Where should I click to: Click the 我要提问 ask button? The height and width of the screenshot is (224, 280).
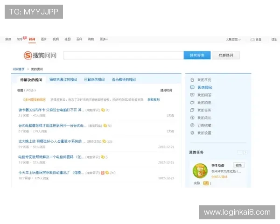[x=226, y=55]
